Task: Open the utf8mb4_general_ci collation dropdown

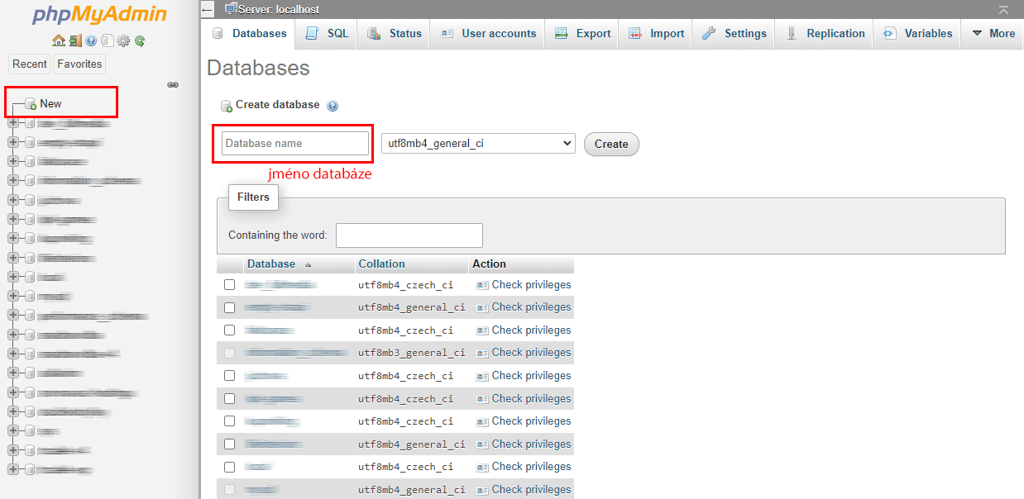Action: (x=478, y=143)
